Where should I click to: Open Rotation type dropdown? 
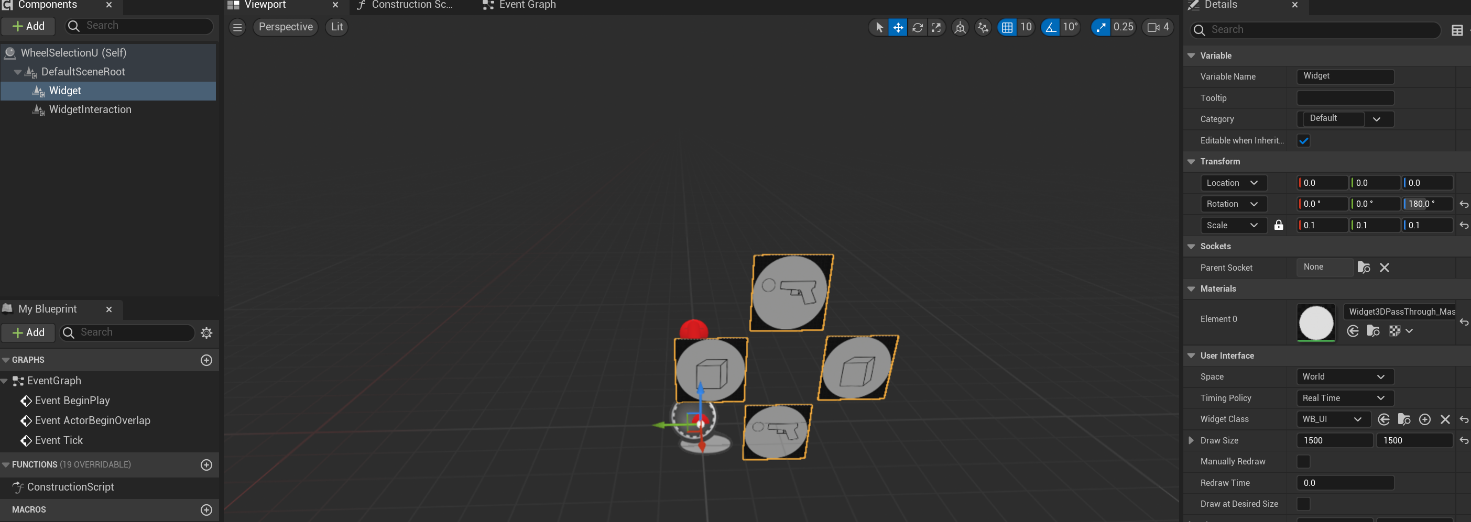(x=1234, y=204)
